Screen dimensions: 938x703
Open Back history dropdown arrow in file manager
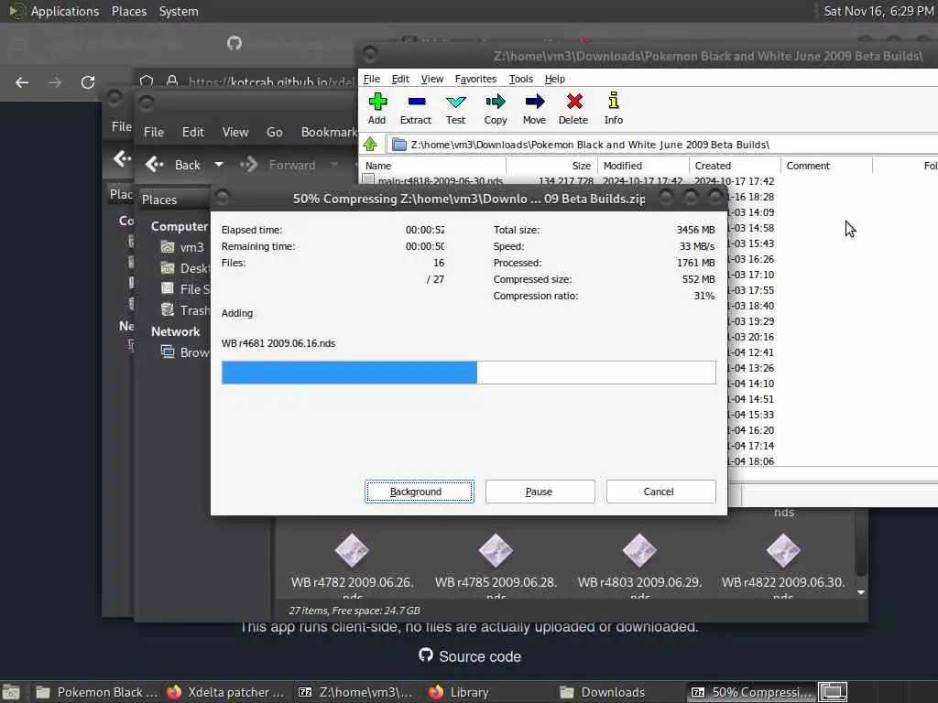click(x=219, y=165)
